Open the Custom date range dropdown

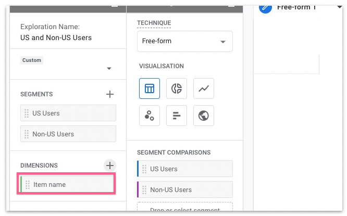(68, 68)
